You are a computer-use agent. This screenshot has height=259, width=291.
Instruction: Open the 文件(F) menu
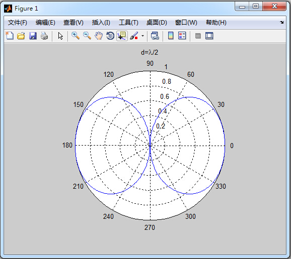click(18, 23)
